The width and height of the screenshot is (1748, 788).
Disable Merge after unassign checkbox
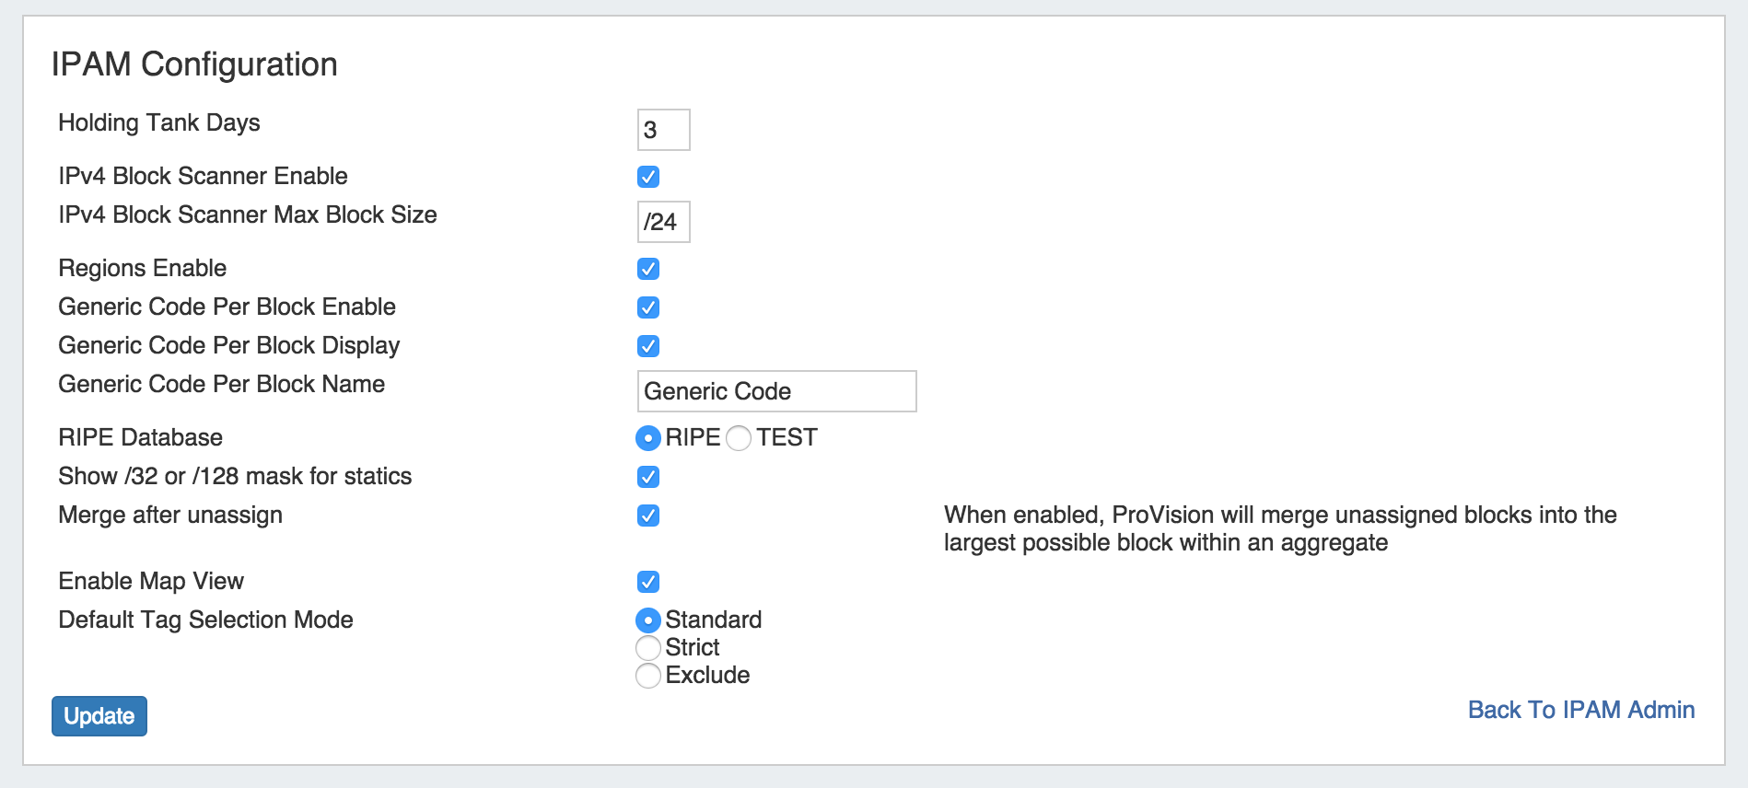648,516
